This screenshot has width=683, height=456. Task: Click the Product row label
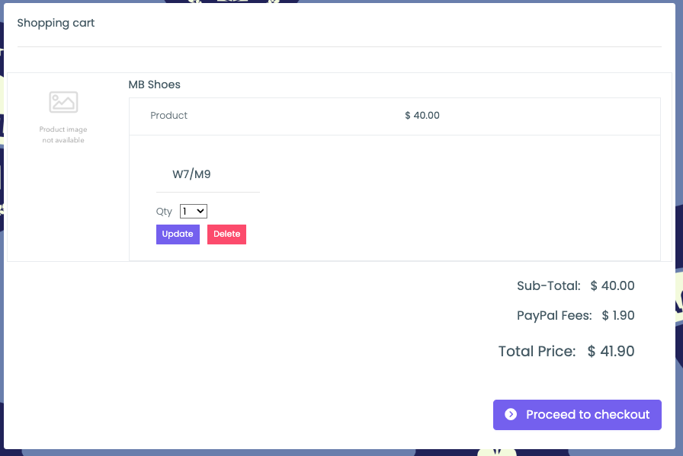click(x=168, y=115)
